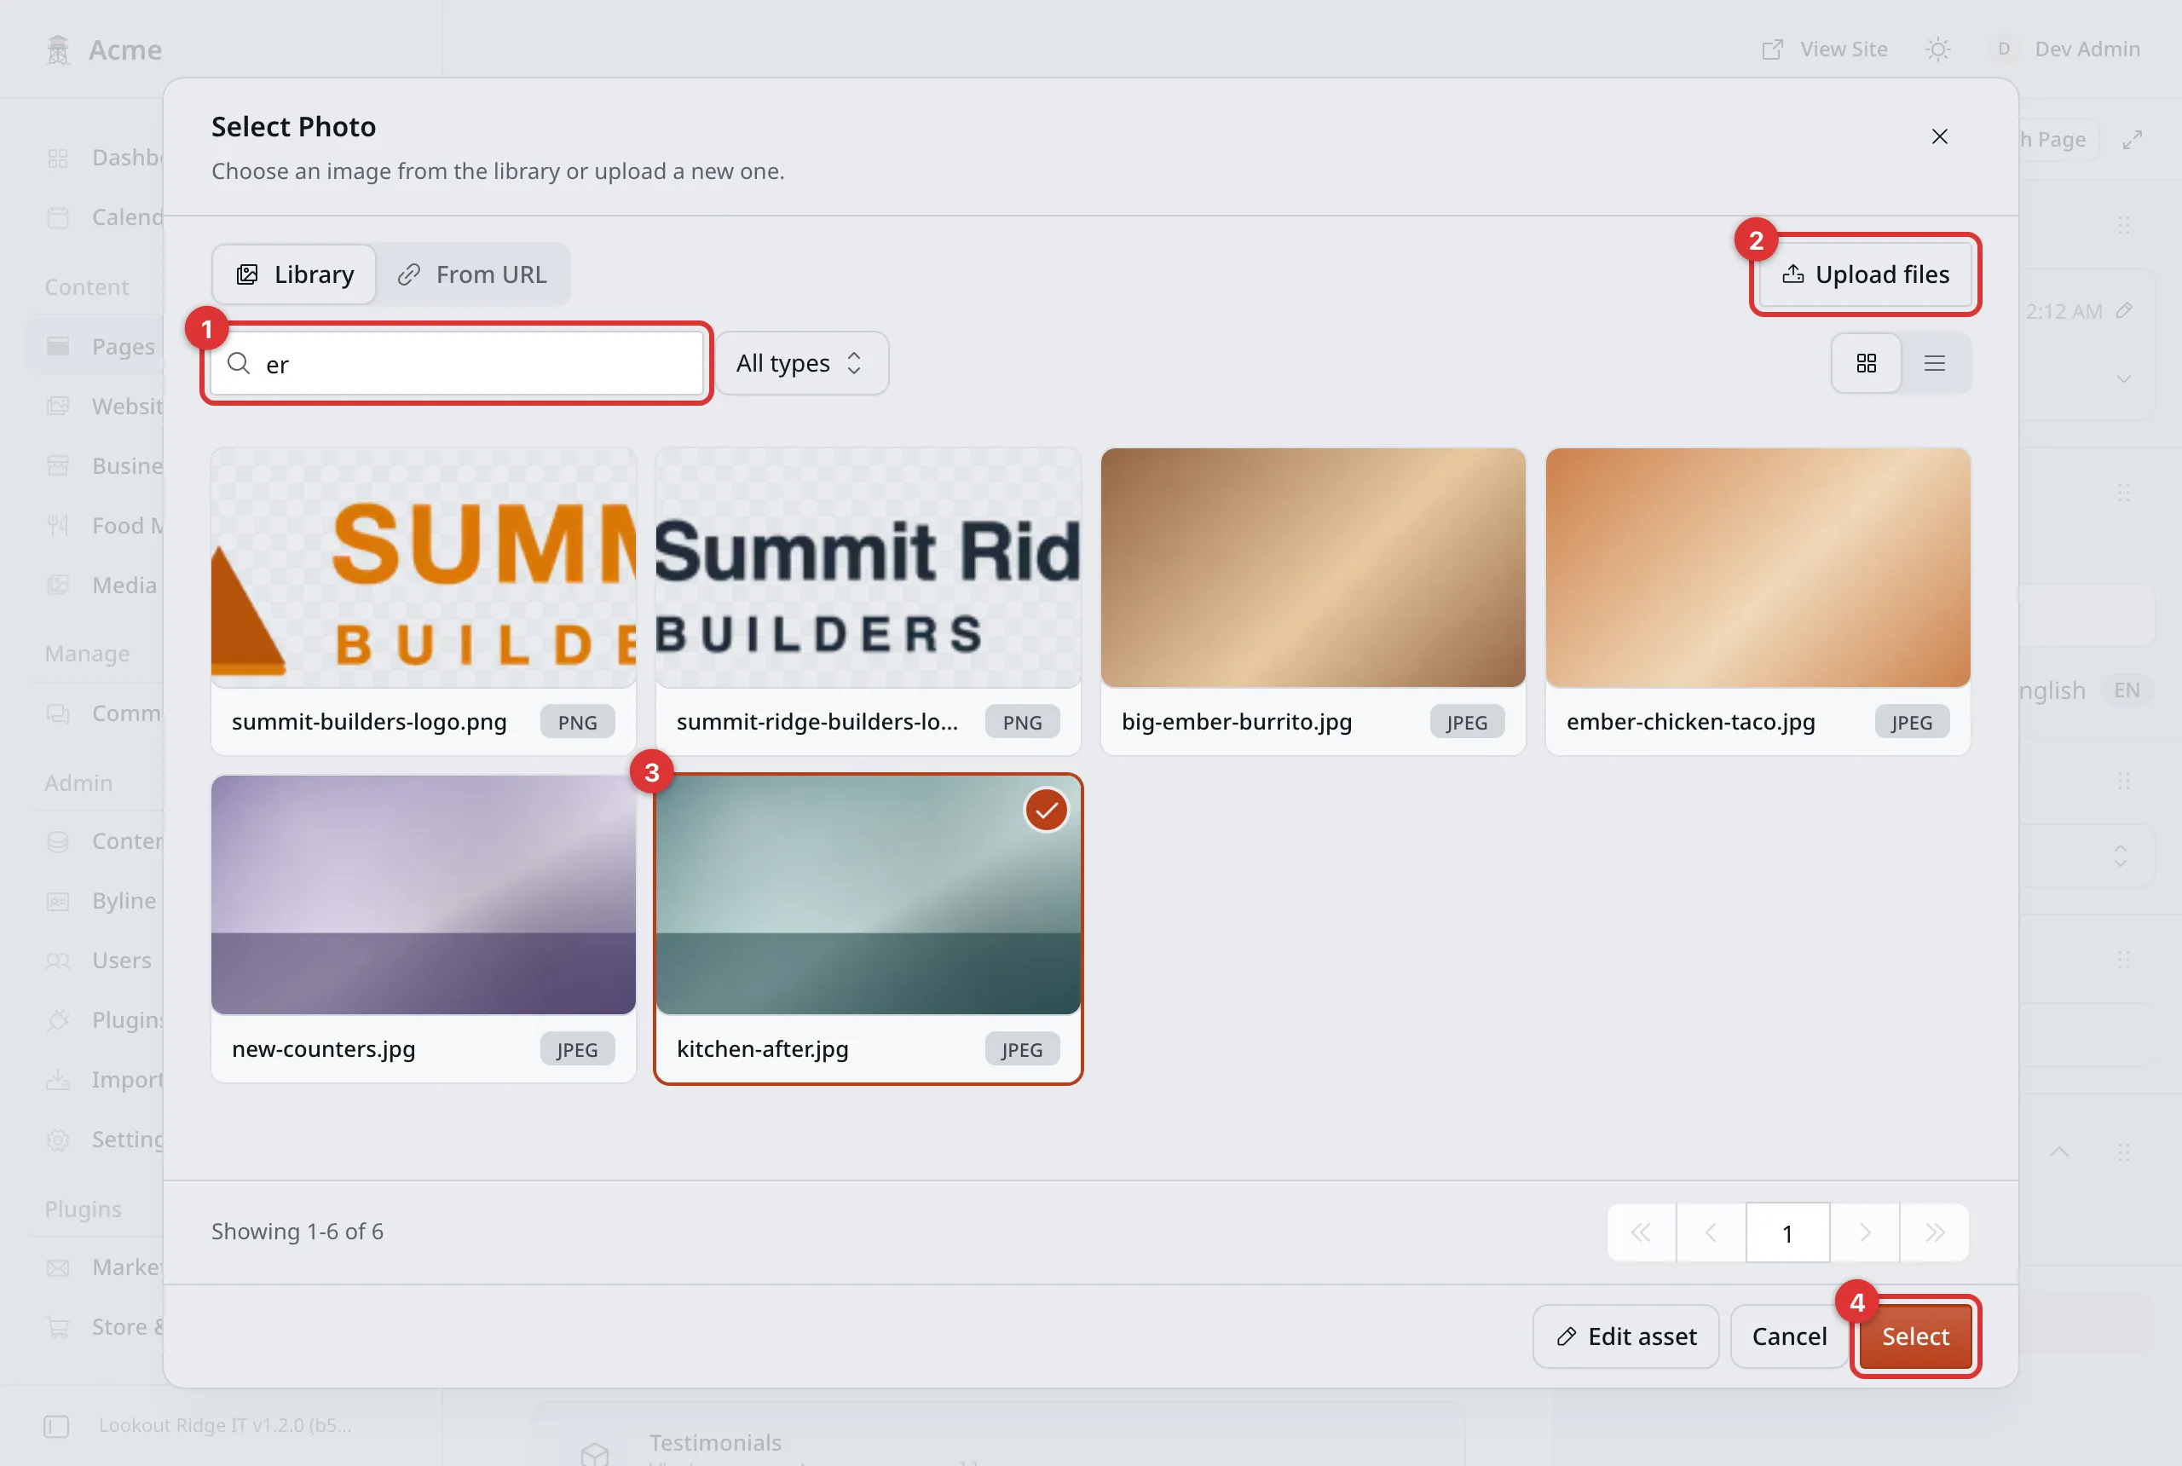Viewport: 2182px width, 1466px height.
Task: Click the Acme logo icon
Action: coord(58,49)
